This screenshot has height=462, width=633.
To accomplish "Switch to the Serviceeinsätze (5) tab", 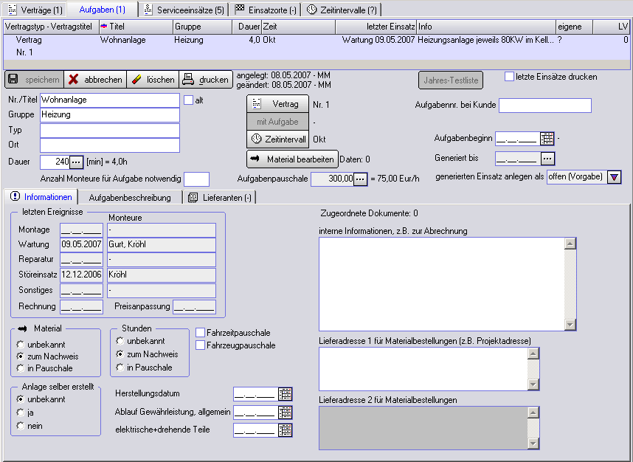I will pos(184,10).
